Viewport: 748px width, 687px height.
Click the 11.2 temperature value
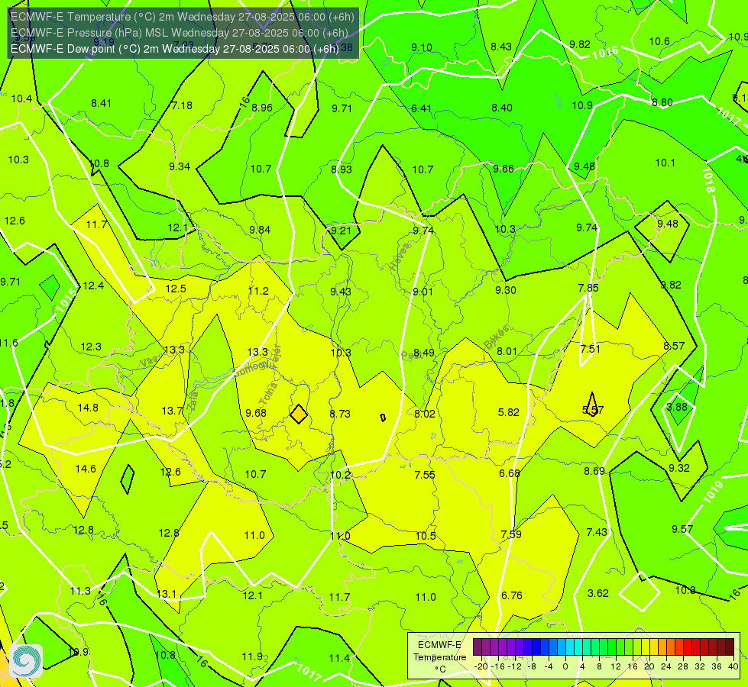tap(258, 291)
